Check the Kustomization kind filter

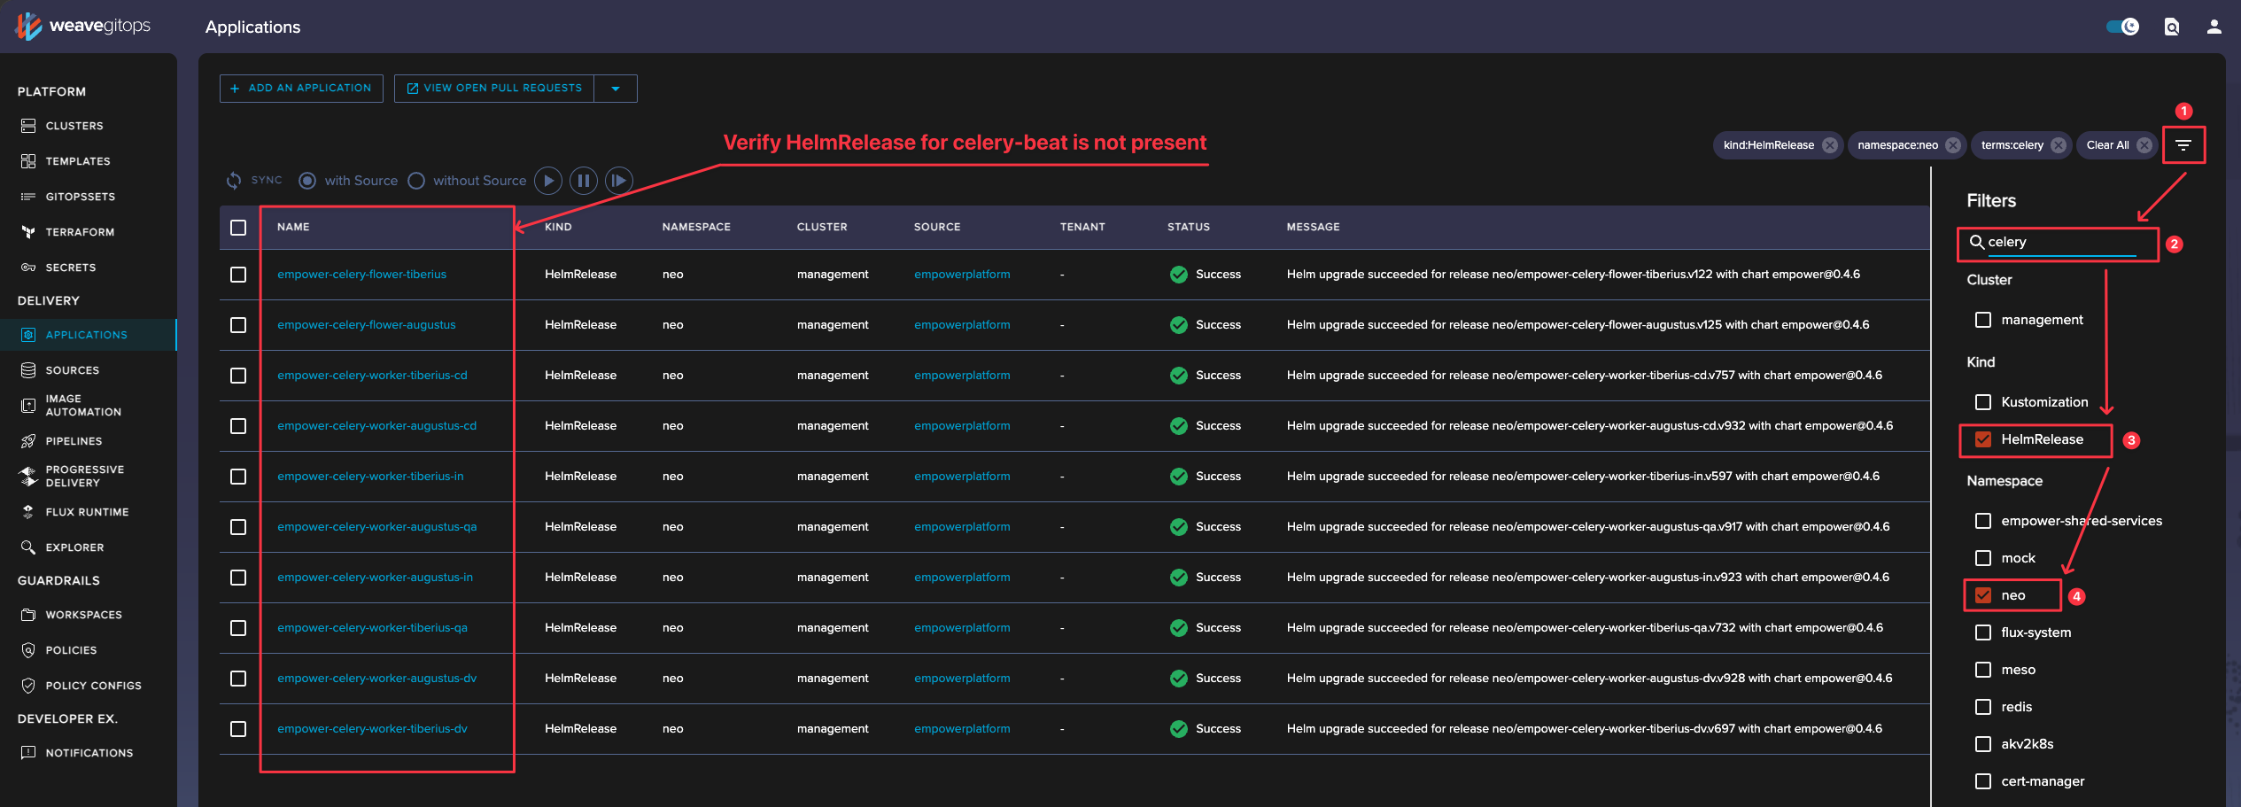tap(1983, 402)
